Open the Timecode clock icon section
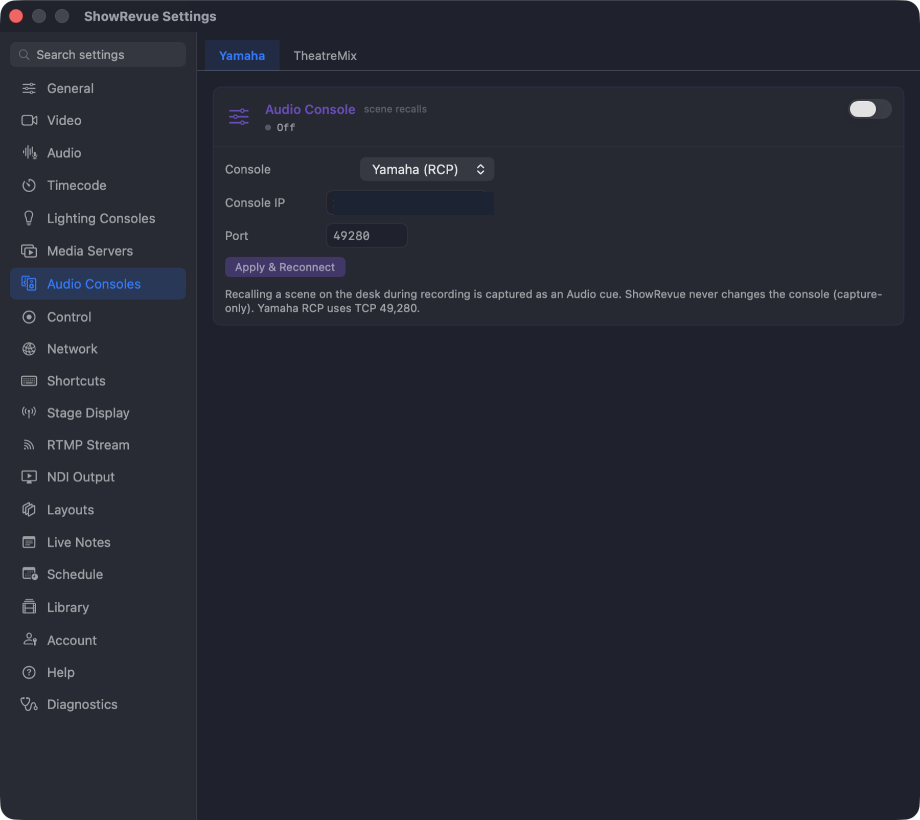This screenshot has width=920, height=820. pos(29,186)
